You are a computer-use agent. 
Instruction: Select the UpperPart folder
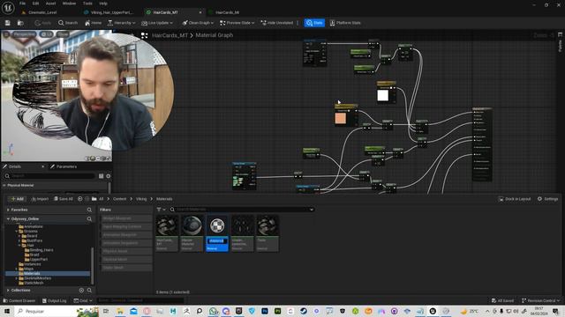[x=39, y=259]
